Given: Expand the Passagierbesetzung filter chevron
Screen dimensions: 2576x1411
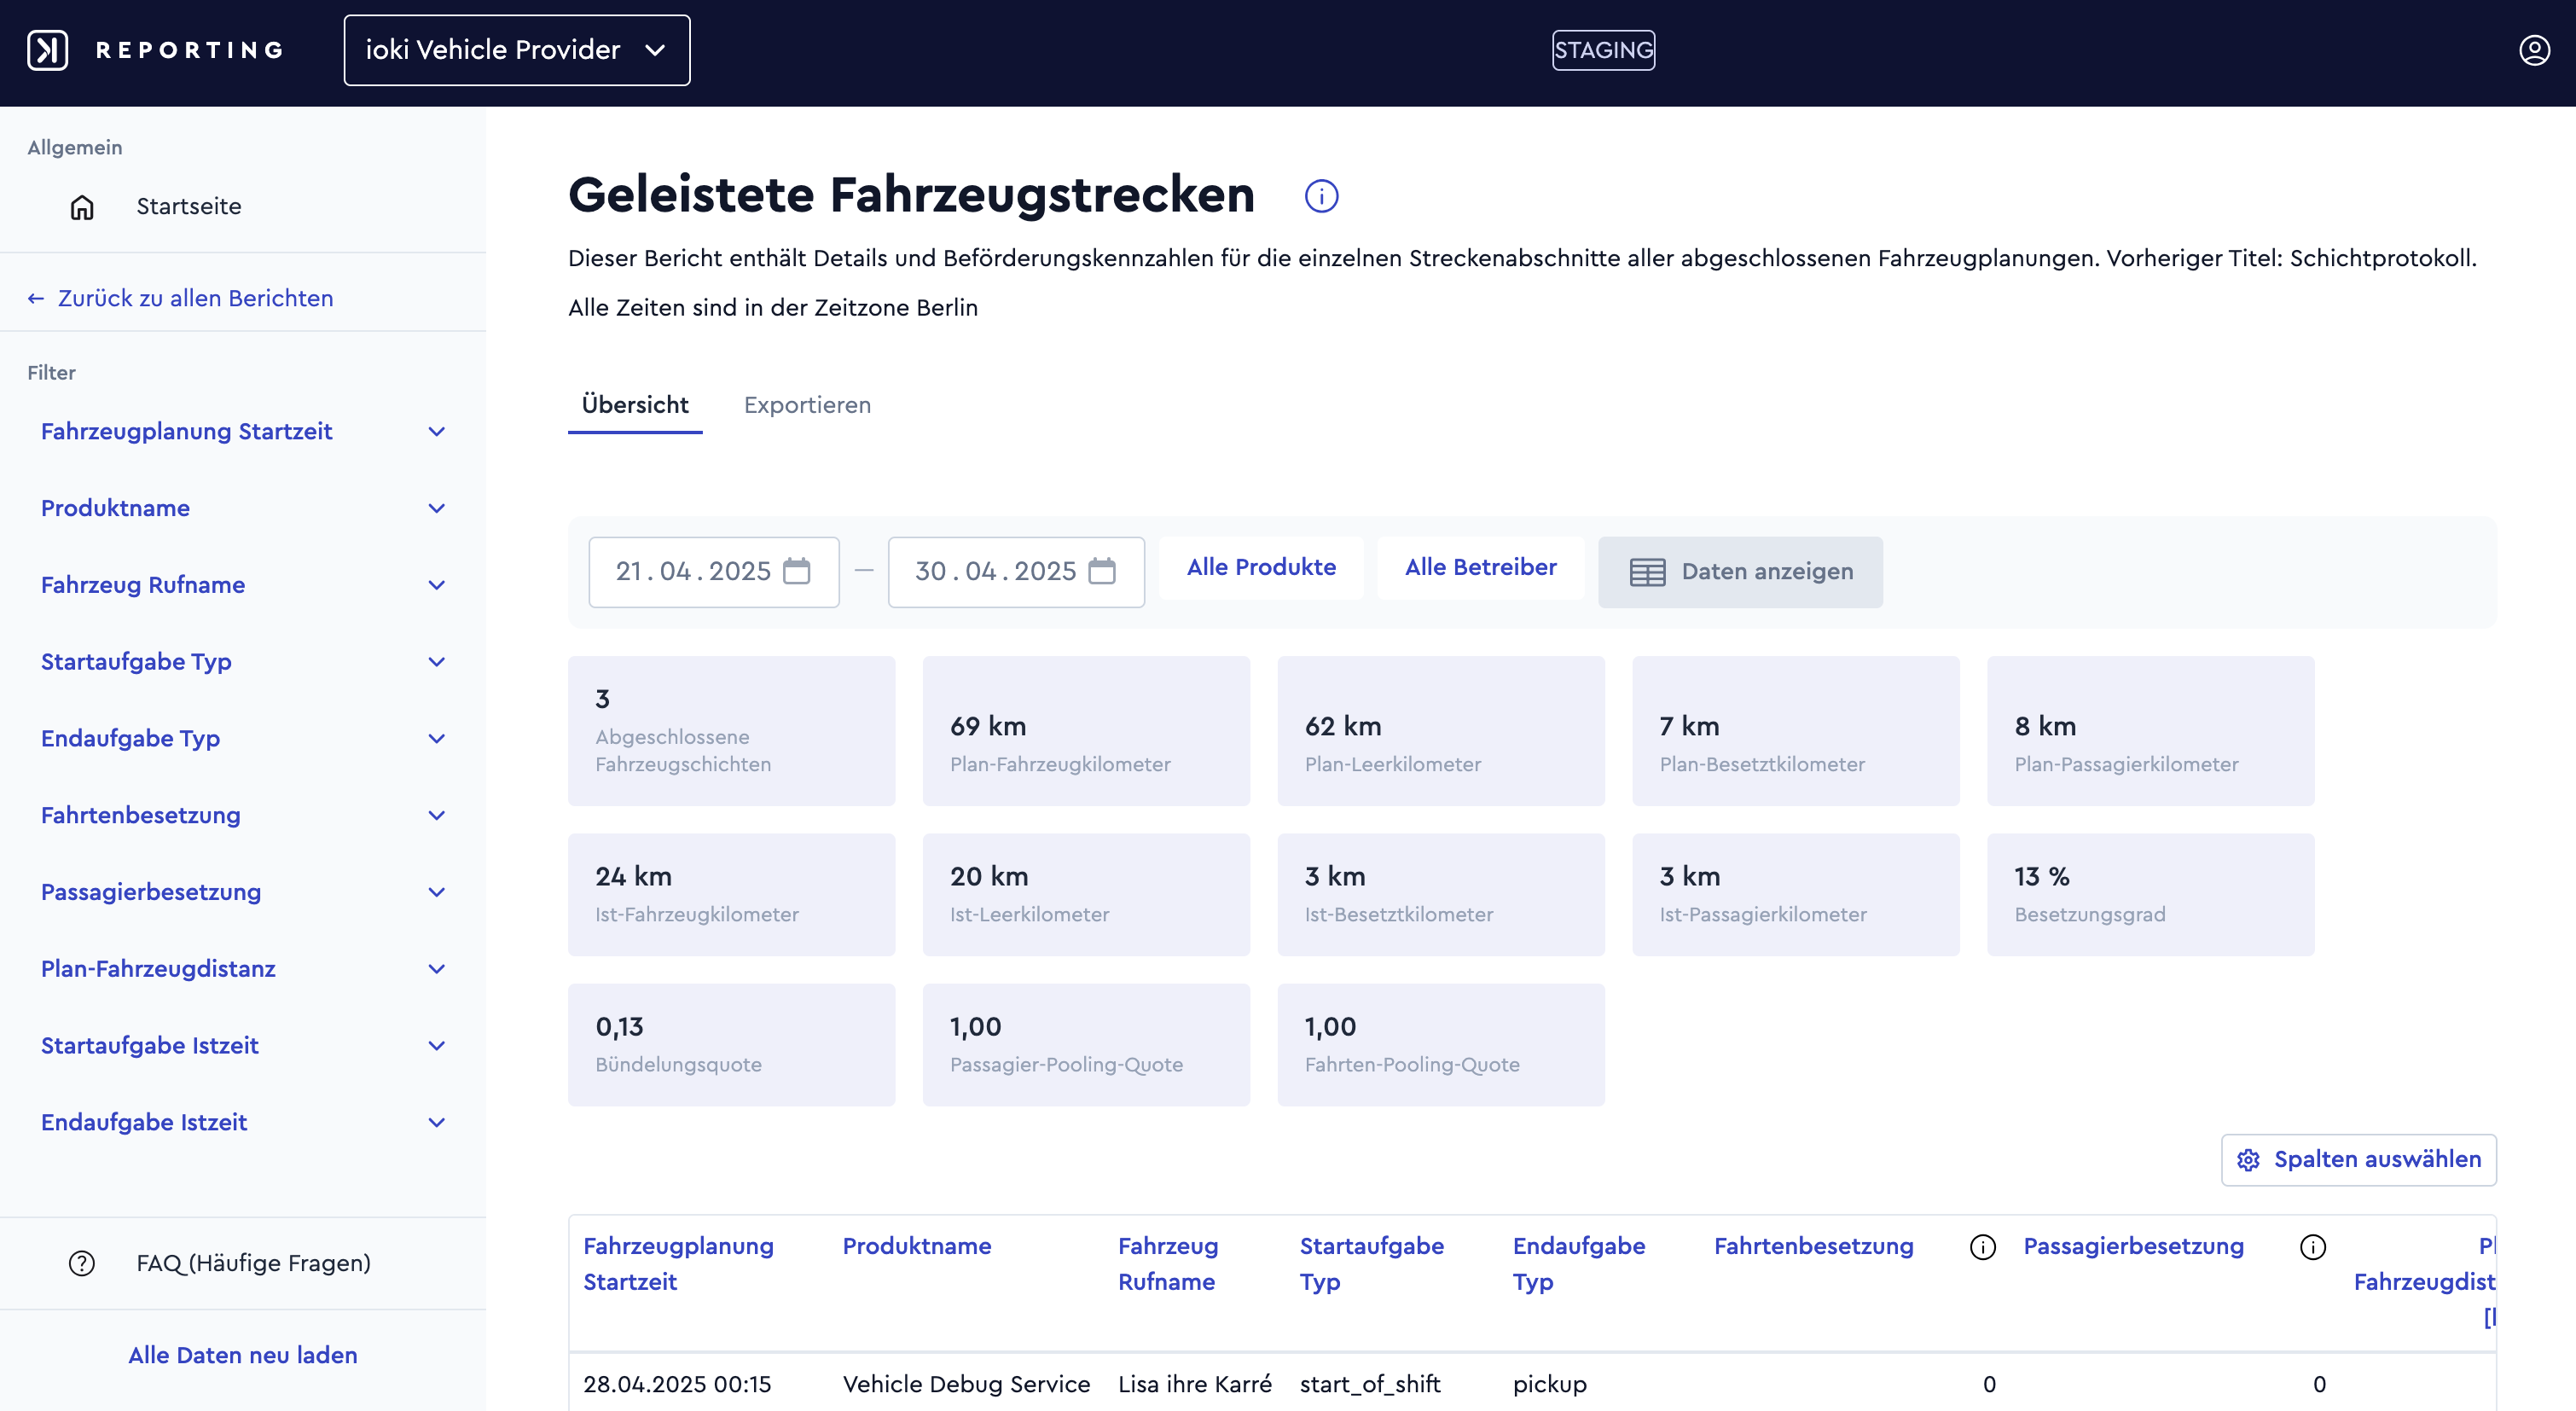Looking at the screenshot, I should tap(437, 892).
